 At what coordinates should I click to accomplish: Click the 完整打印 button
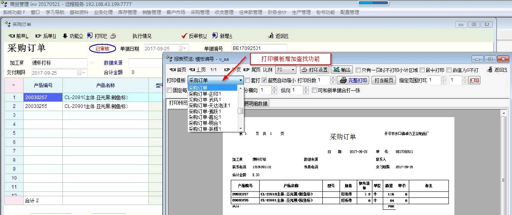[x=353, y=80]
